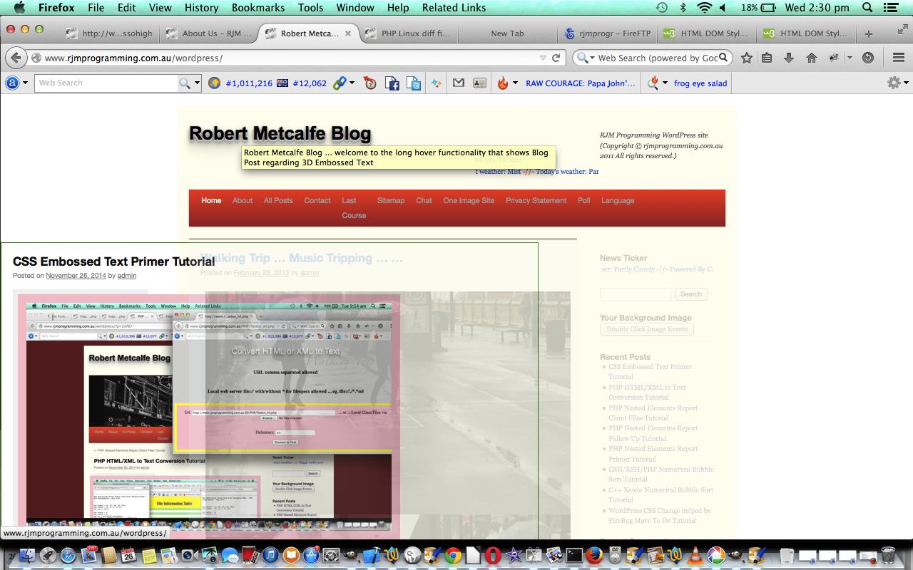Open the 'CSS Embossed Text Primer Tutorial' preview screenshot
The image size is (913, 570).
coord(209,417)
